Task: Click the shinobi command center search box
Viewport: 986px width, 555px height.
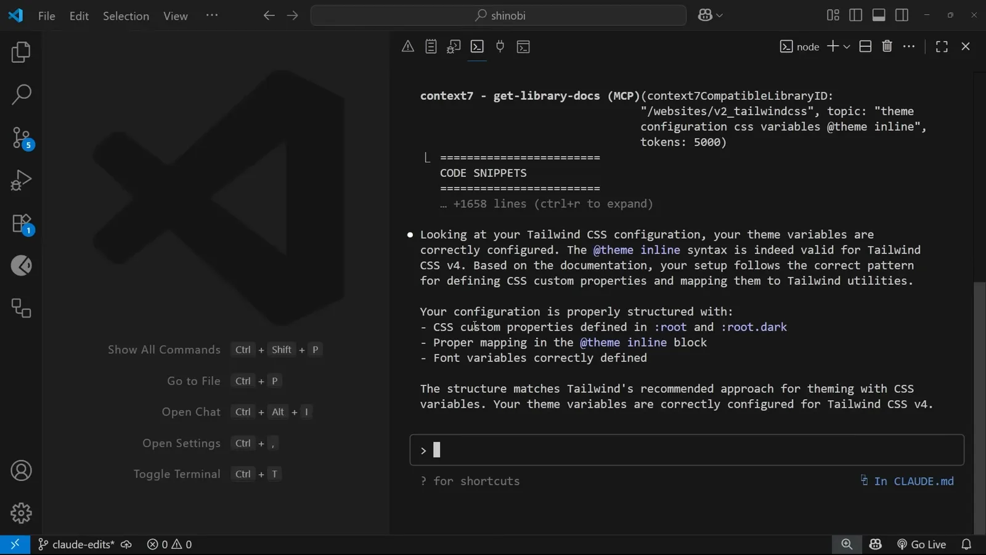Action: [499, 15]
